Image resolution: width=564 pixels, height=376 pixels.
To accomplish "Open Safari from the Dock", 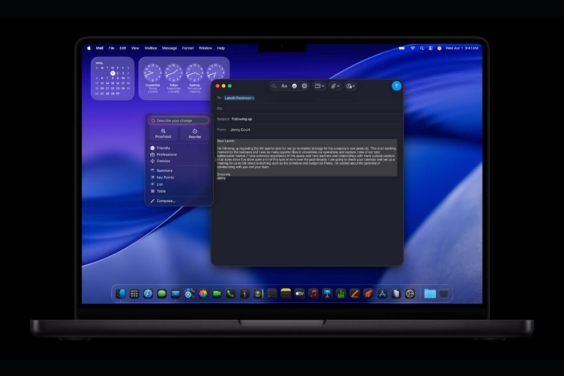I will coord(147,293).
